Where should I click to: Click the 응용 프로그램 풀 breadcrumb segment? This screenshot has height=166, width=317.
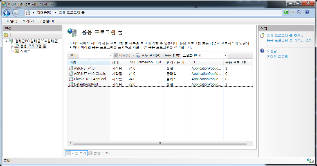[x=71, y=13]
